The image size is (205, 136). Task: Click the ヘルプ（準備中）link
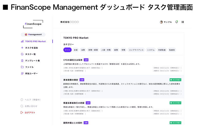[33, 100]
